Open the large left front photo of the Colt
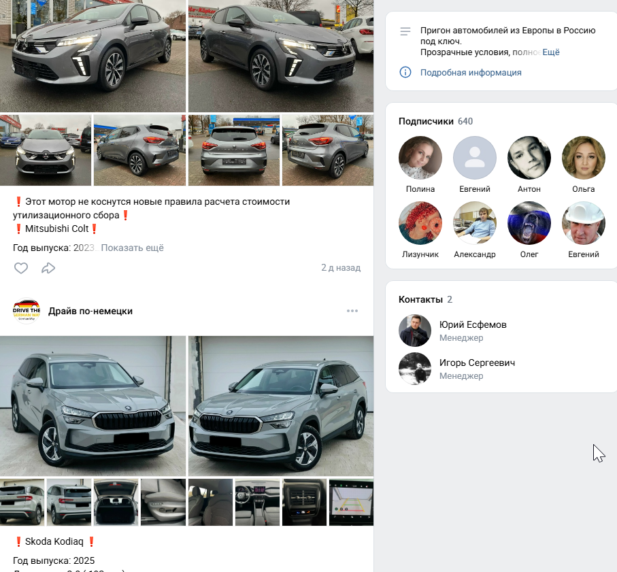This screenshot has width=617, height=572. tap(93, 56)
